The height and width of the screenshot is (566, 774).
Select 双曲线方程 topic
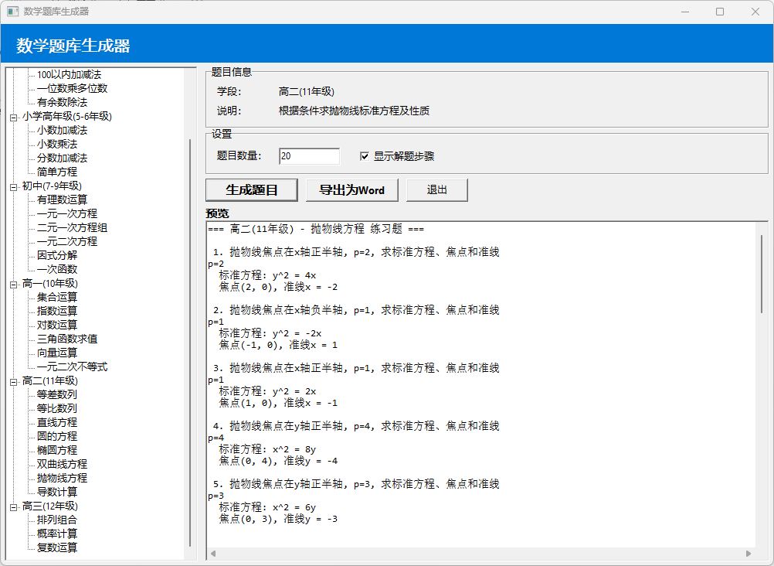click(x=63, y=464)
